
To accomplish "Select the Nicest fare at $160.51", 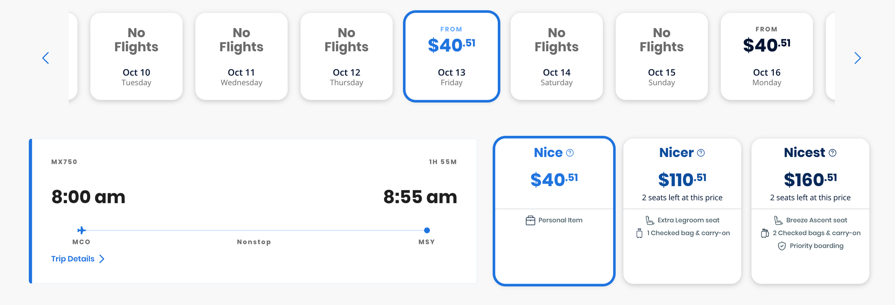I will [x=810, y=211].
